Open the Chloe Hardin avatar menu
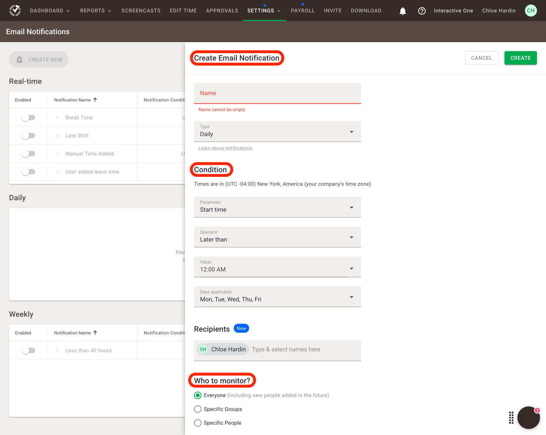 point(531,10)
